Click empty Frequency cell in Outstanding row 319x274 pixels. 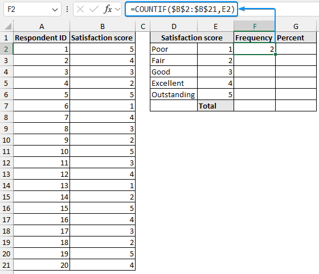coord(255,94)
